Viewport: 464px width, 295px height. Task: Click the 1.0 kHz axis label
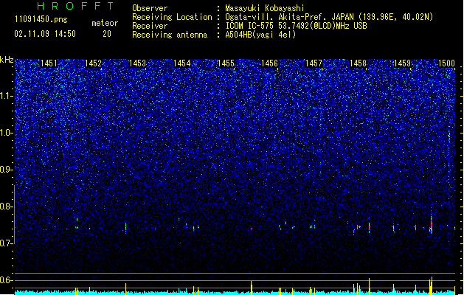tap(7, 133)
